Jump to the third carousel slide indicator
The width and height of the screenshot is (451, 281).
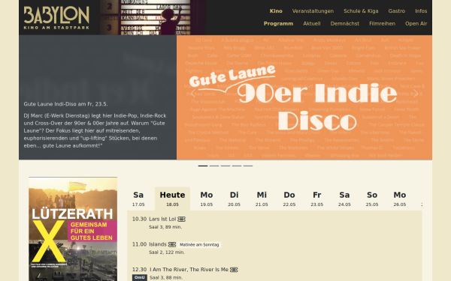[x=225, y=166]
